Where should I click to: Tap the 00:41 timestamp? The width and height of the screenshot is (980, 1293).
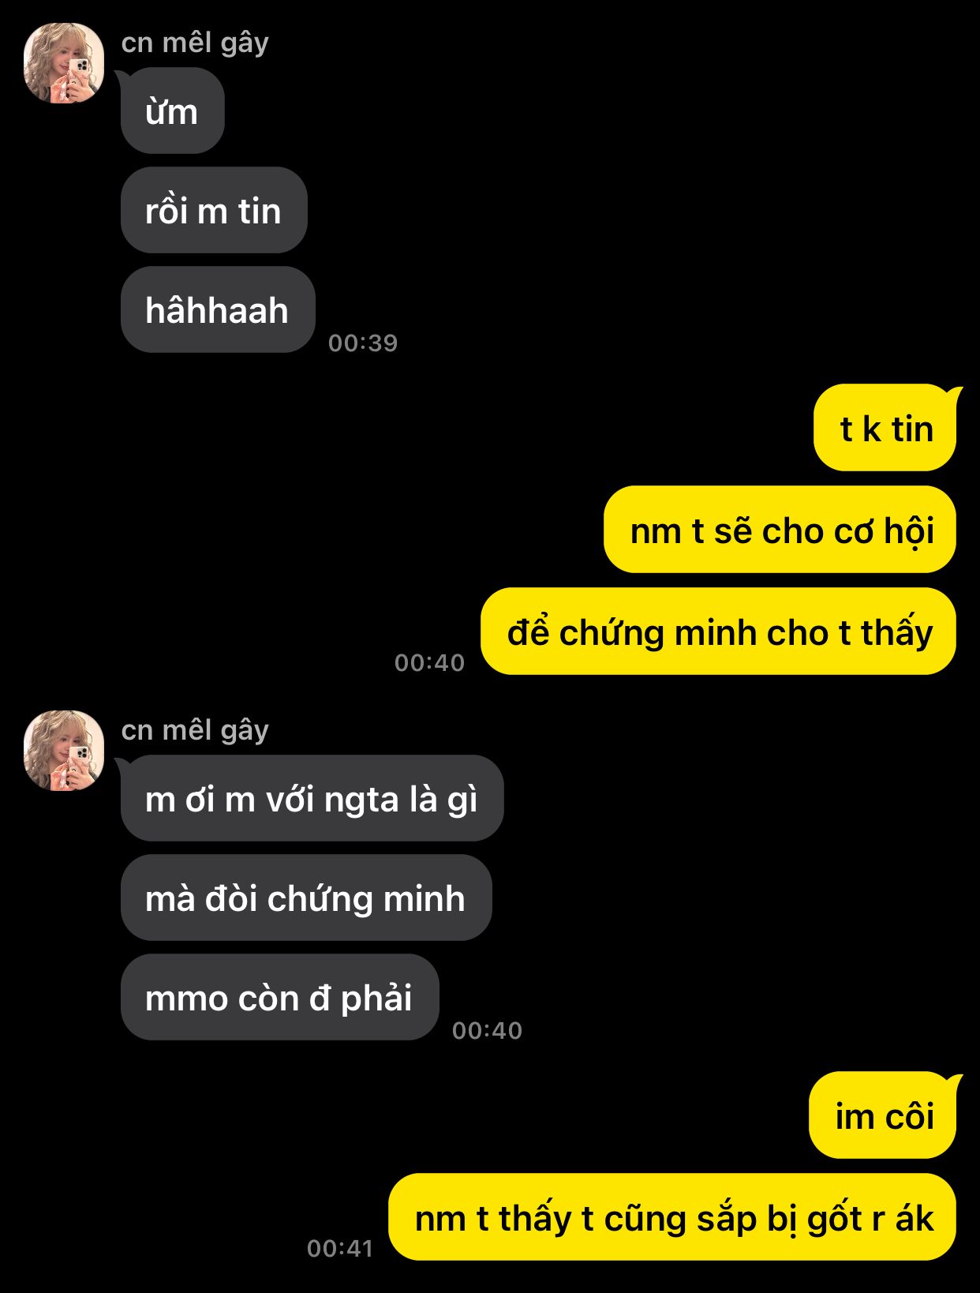pos(340,1248)
